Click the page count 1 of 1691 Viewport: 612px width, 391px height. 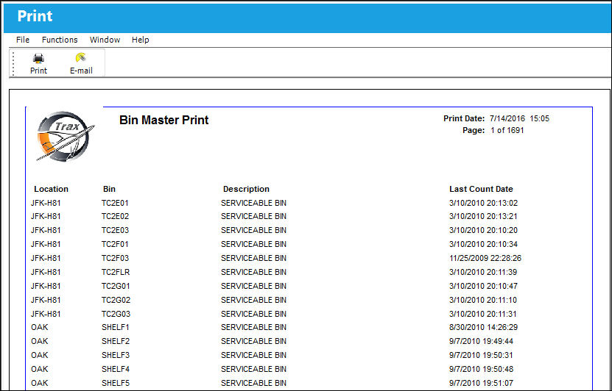coord(507,131)
